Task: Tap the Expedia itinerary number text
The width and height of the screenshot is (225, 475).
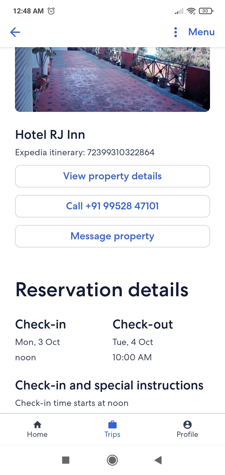Action: point(85,152)
